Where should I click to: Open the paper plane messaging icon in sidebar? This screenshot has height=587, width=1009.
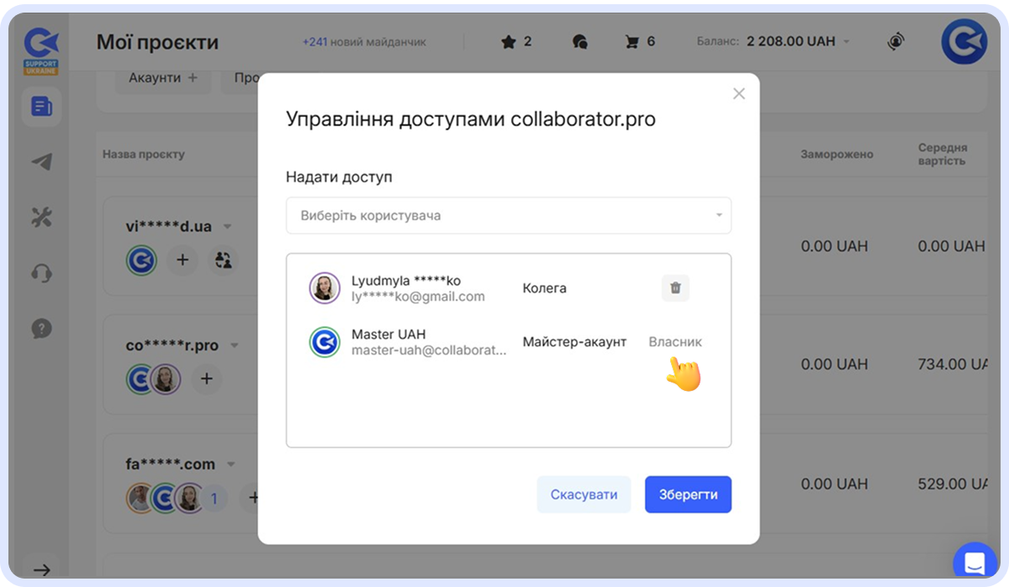point(40,161)
